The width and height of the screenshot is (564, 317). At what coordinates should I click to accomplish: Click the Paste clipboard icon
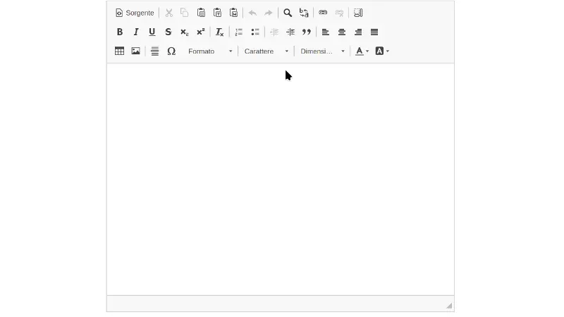(201, 13)
